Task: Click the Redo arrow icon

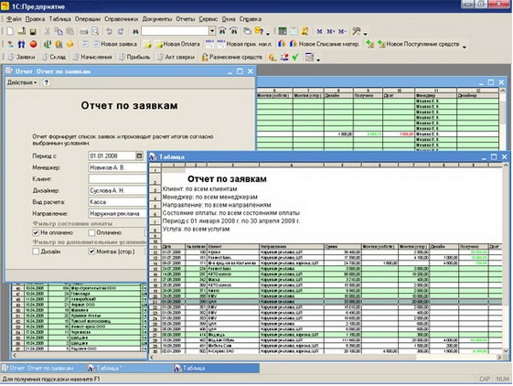Action: pos(121,31)
